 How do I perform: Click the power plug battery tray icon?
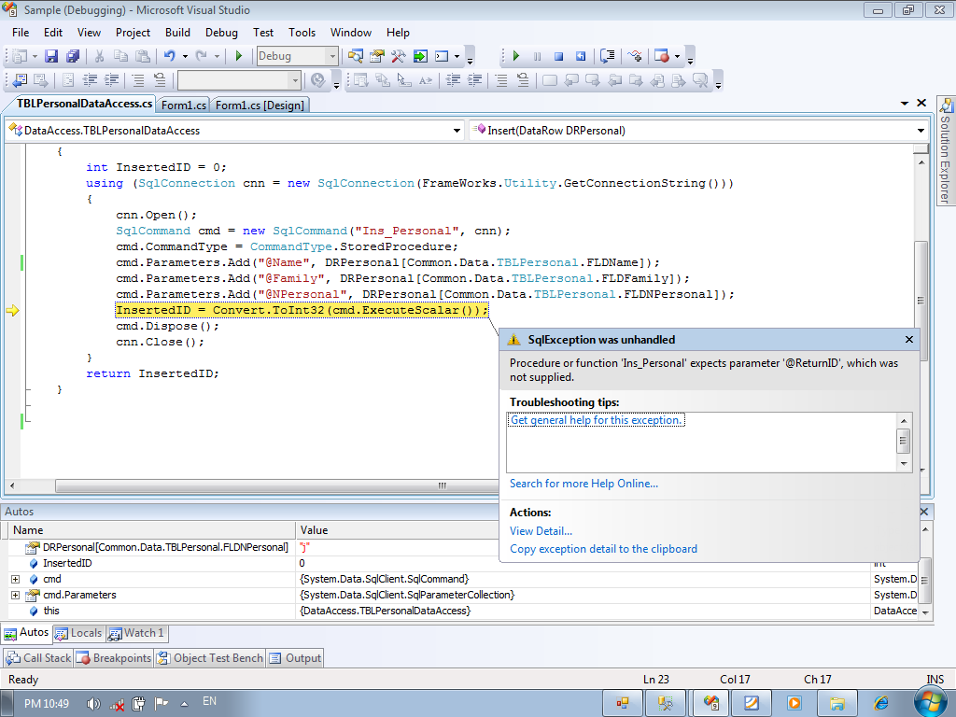[x=138, y=704]
